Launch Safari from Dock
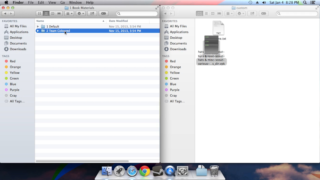The image size is (320, 180). [132, 171]
